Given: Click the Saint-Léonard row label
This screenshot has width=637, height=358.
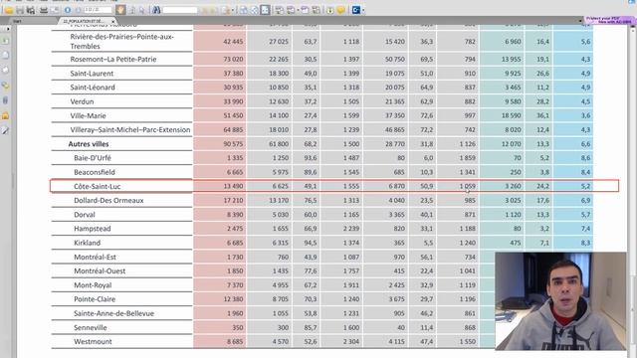Looking at the screenshot, I should click(93, 88).
